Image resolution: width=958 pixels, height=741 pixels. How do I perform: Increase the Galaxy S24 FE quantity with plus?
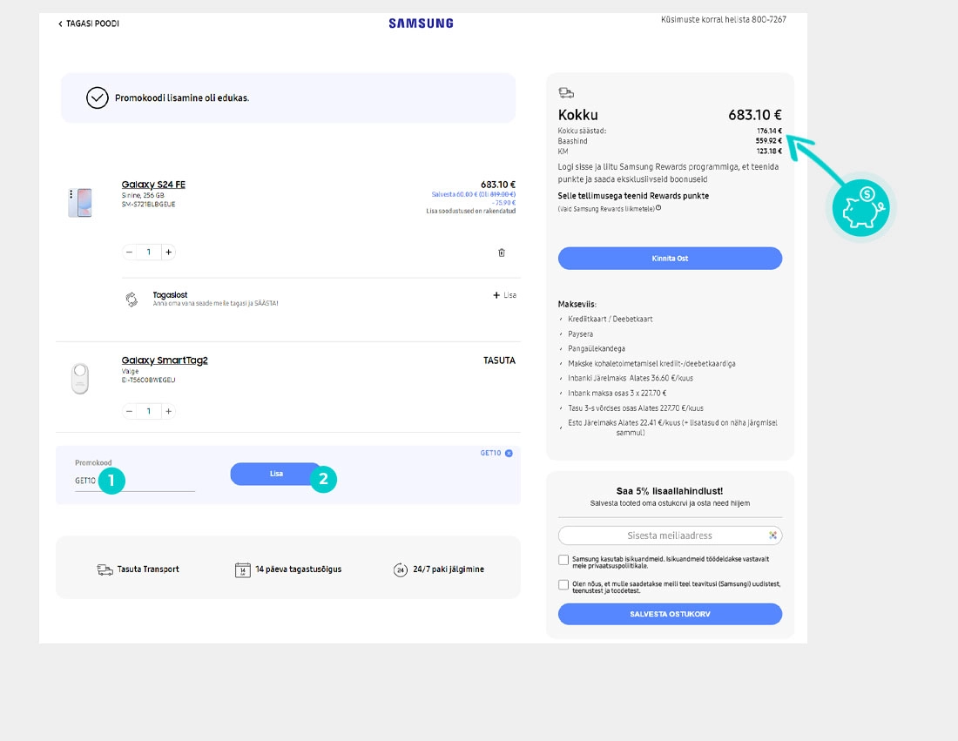click(x=169, y=252)
